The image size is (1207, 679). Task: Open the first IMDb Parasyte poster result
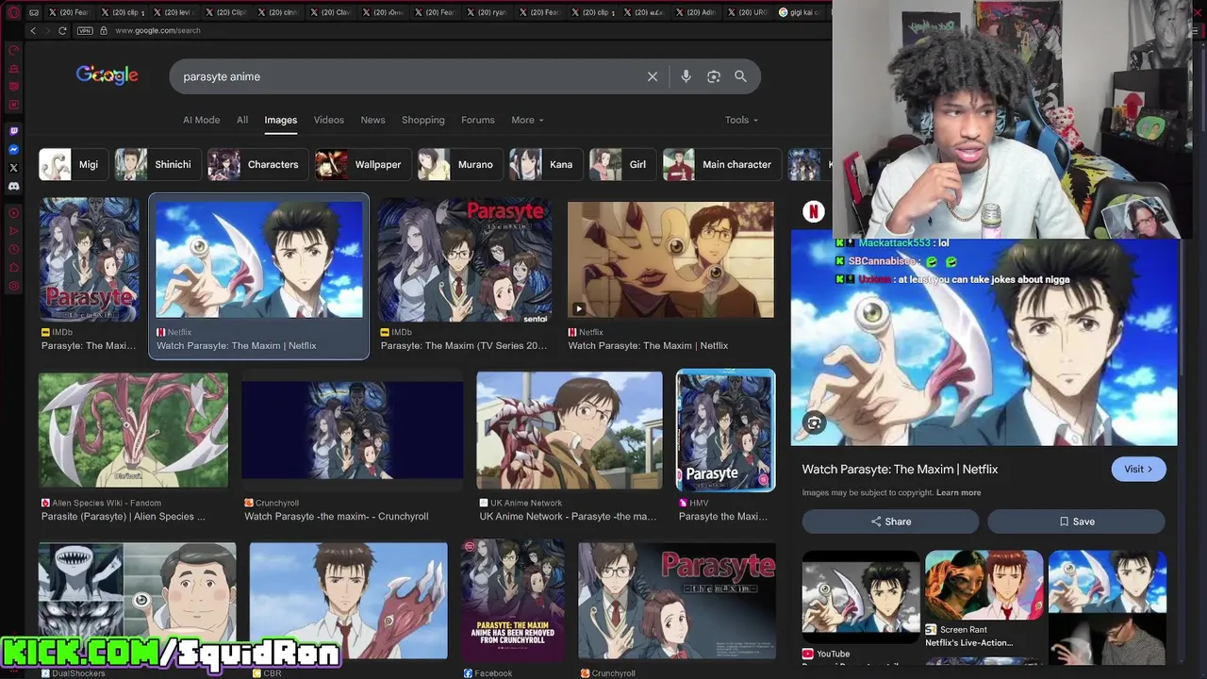point(90,260)
